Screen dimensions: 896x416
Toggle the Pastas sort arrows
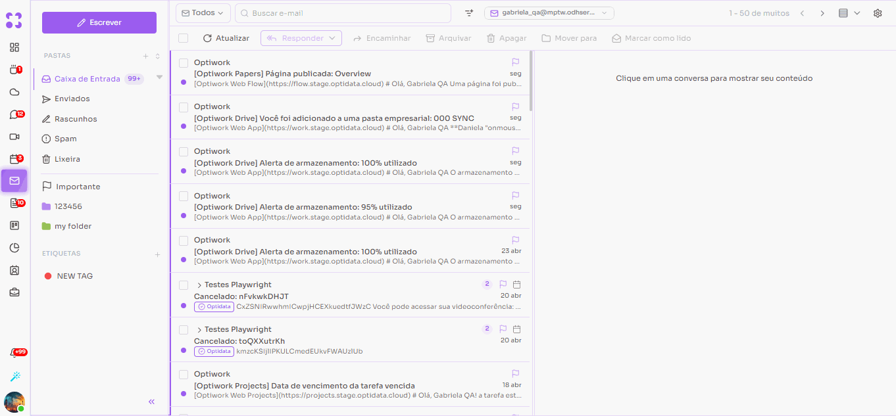click(158, 56)
